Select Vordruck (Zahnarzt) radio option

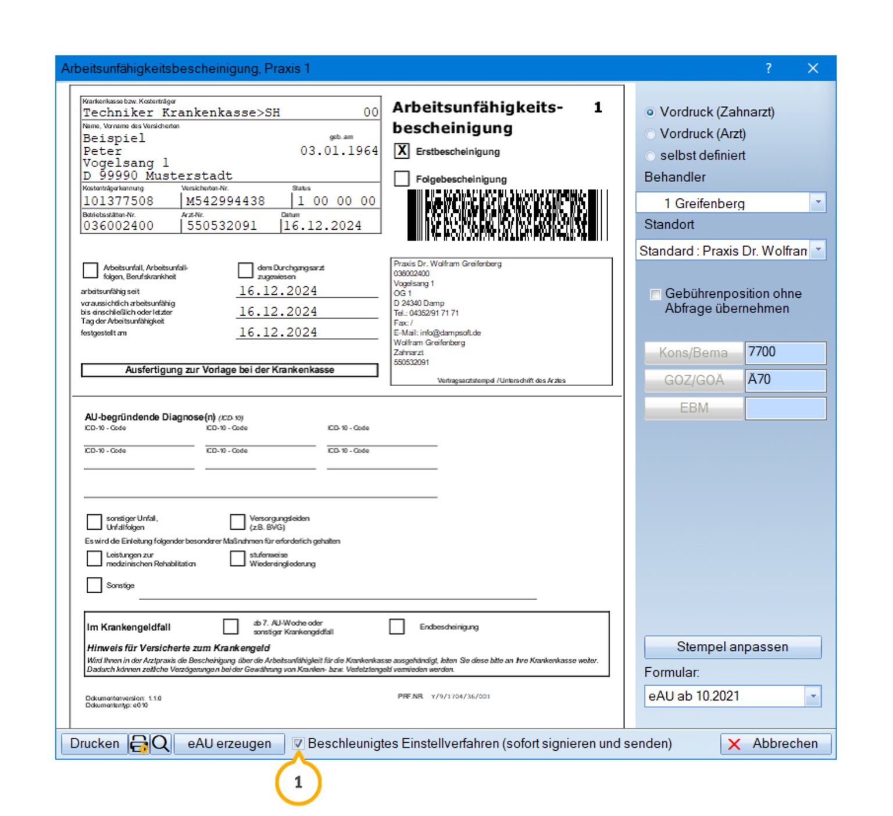pos(650,112)
